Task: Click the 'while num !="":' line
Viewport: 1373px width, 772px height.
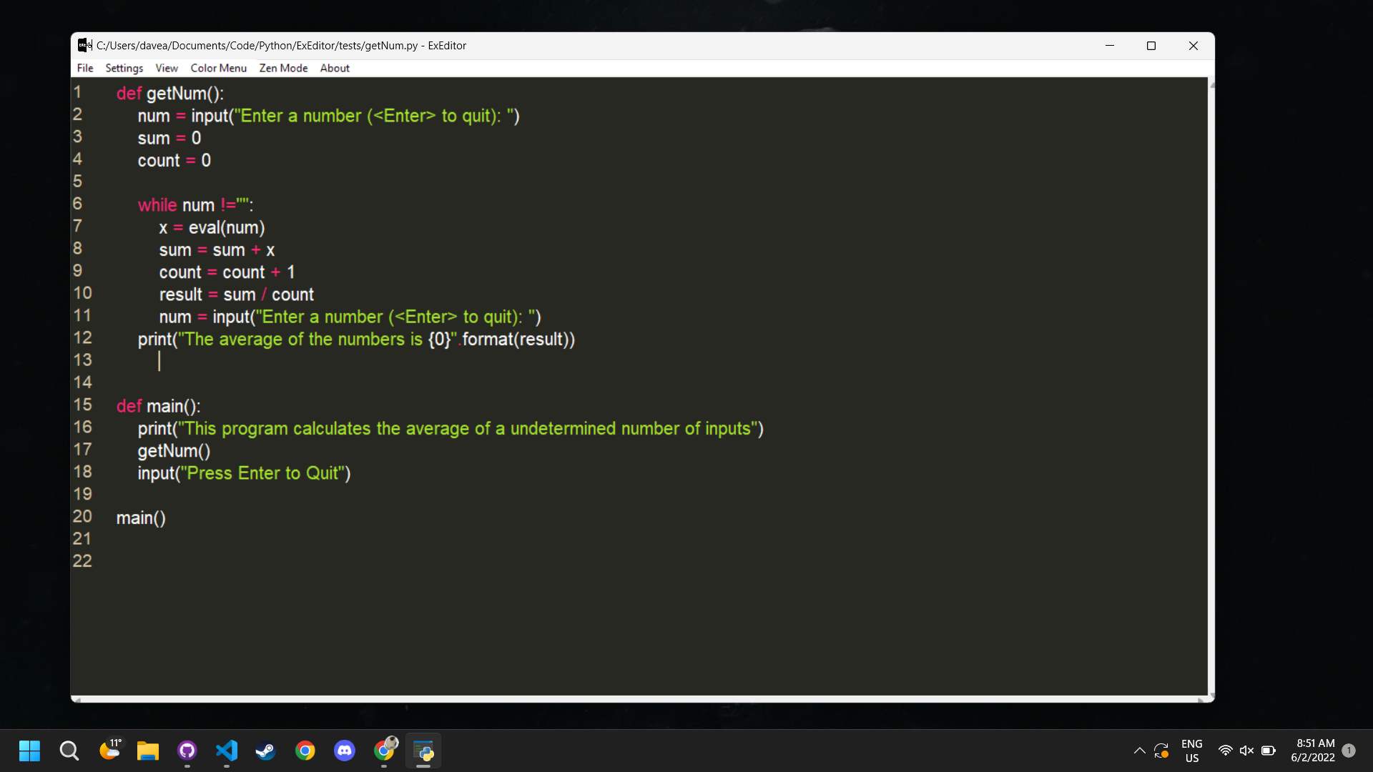Action: 195,205
